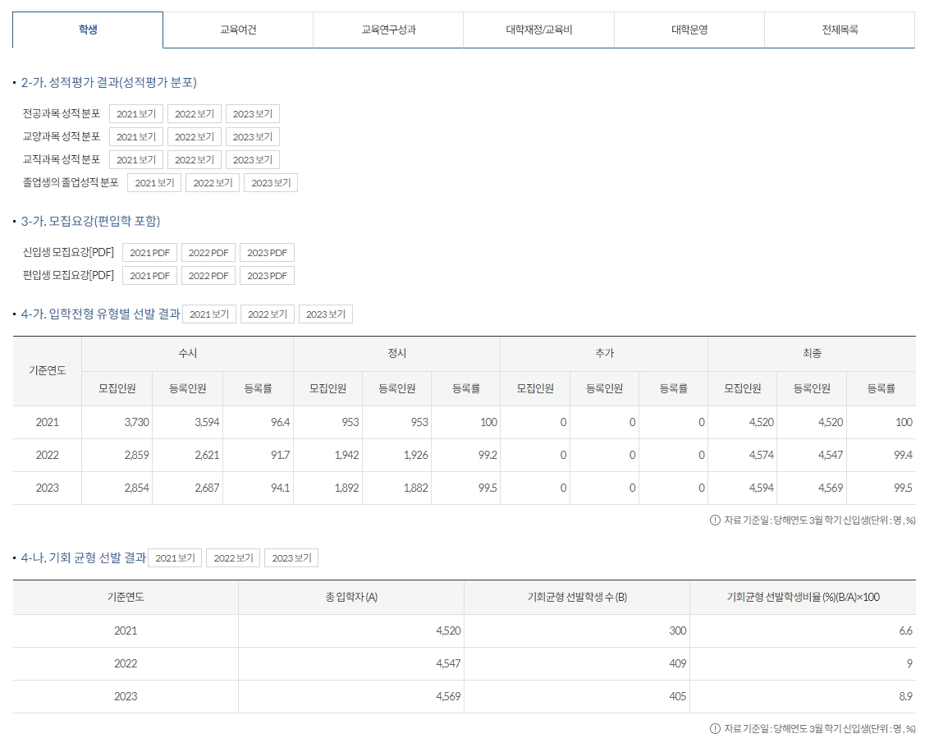Click the 2023 정시 등록인원 value 1,882
Screen dimensions: 934x743
[416, 488]
